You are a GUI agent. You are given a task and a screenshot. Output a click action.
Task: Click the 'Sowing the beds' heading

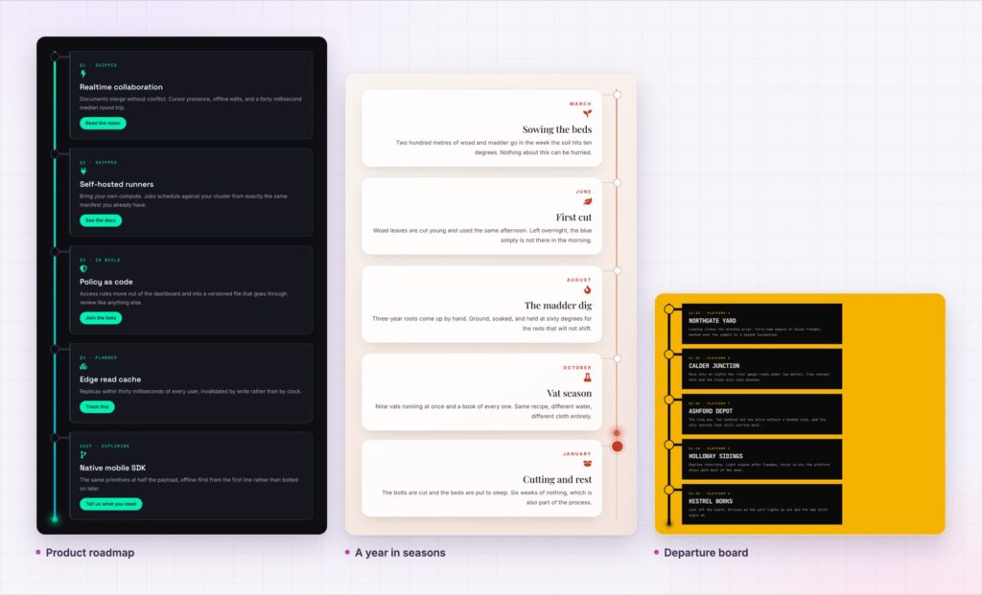557,129
